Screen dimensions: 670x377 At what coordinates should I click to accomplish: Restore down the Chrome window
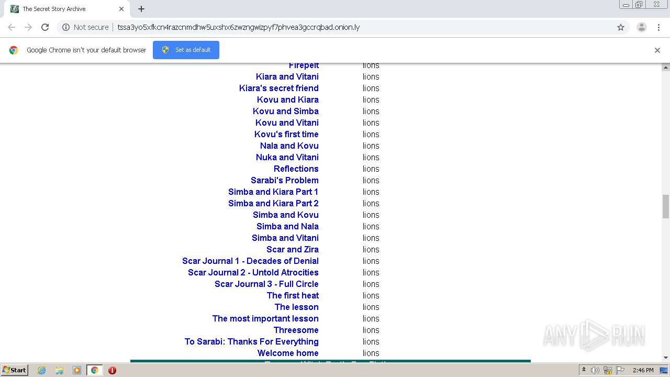(639, 4)
